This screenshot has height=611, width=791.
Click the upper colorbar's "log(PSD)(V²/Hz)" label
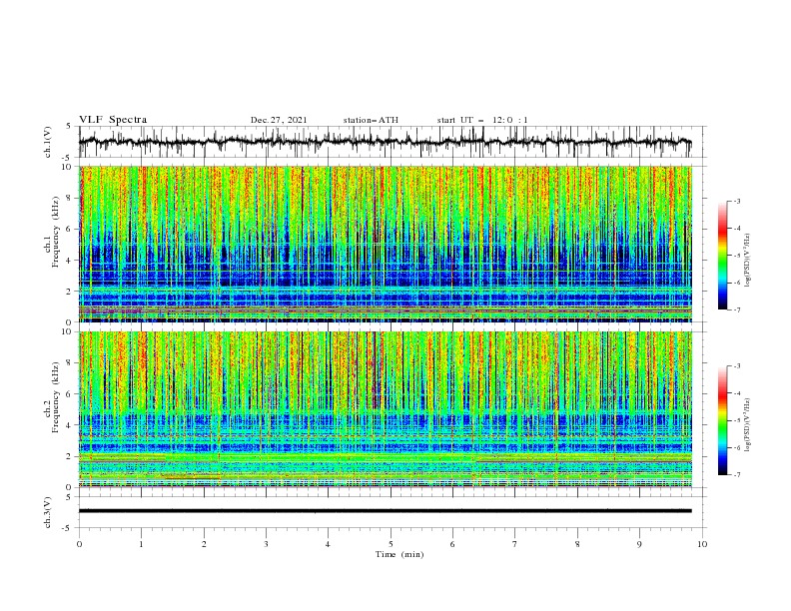tap(748, 261)
